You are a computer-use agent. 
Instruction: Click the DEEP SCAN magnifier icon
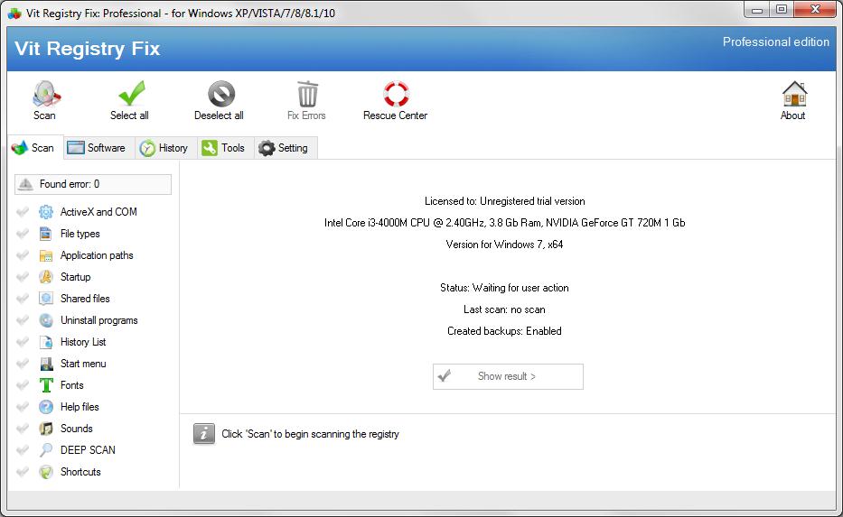coord(46,450)
